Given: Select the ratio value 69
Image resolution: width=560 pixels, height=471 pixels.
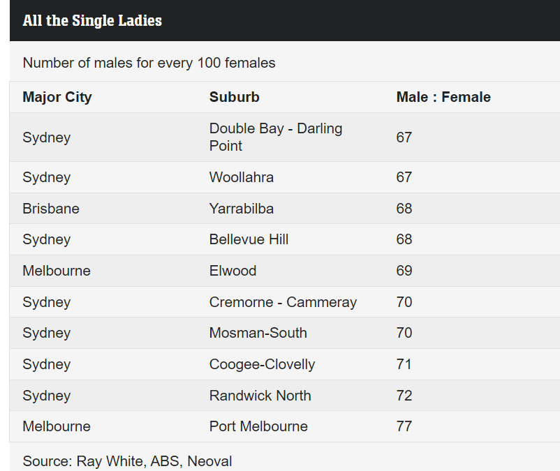Looking at the screenshot, I should coord(404,271).
